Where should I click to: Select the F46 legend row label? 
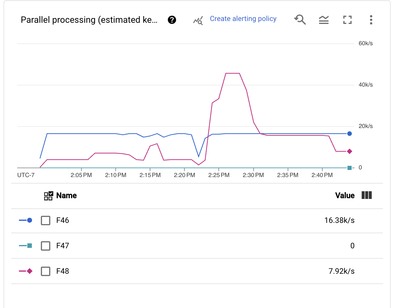click(x=62, y=220)
